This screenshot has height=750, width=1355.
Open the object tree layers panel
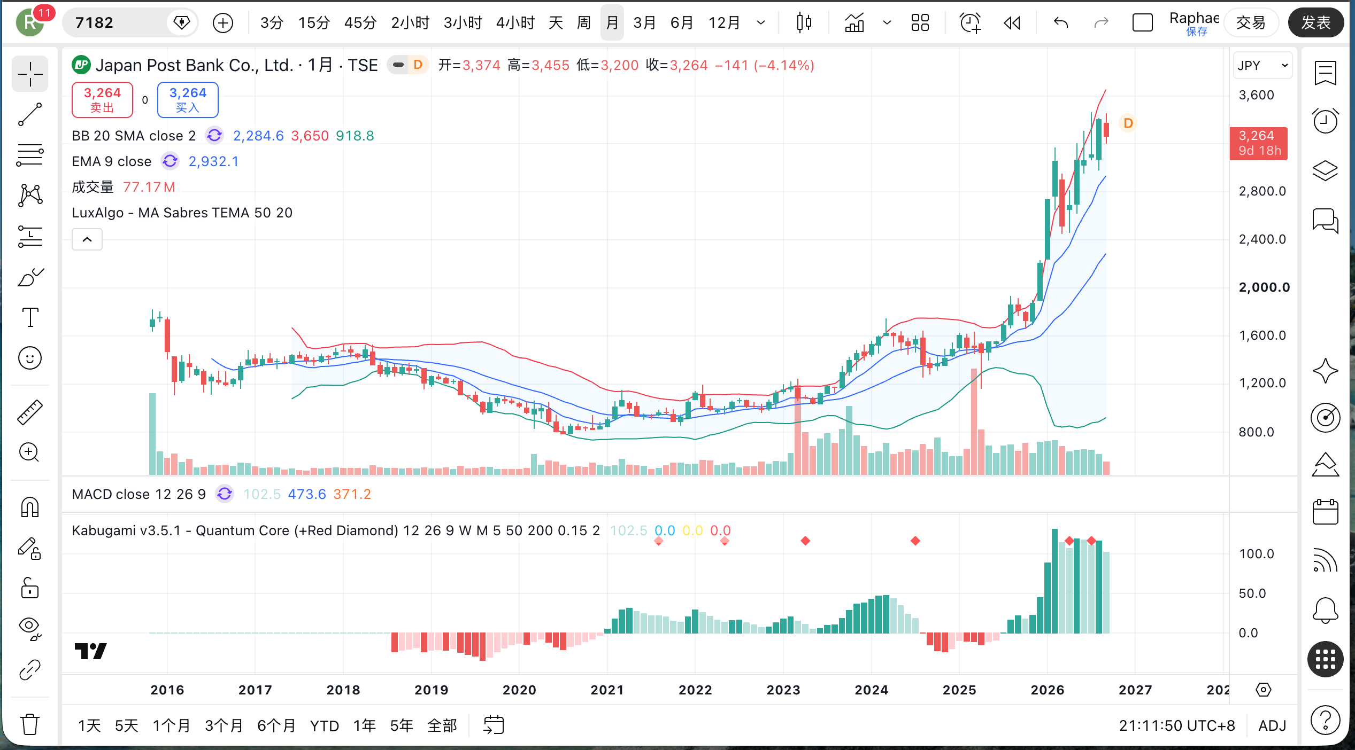pos(1326,170)
